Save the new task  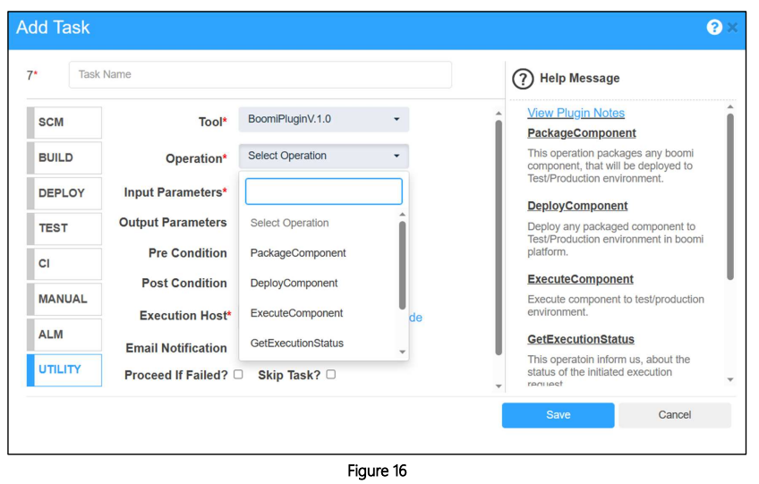click(x=559, y=415)
